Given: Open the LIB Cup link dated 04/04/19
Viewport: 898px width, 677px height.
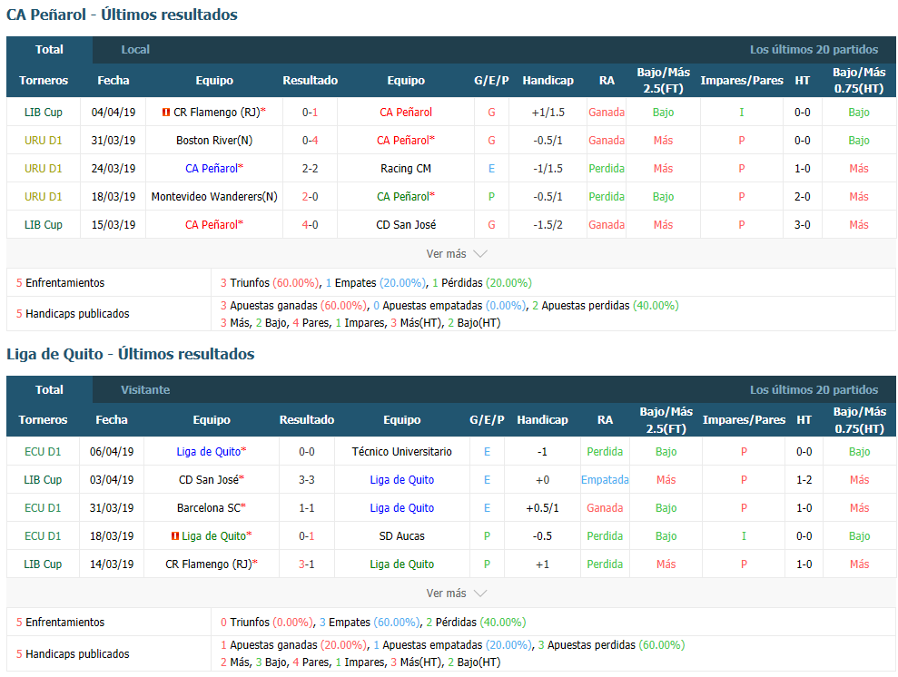Looking at the screenshot, I should click(44, 113).
